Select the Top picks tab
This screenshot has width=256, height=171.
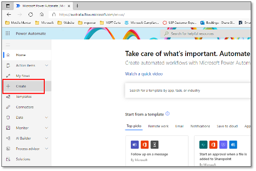point(134,126)
